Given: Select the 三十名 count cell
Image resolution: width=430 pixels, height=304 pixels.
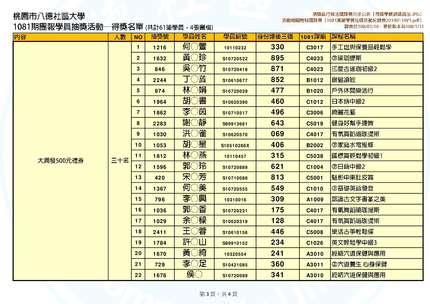Looking at the screenshot, I should 120,161.
